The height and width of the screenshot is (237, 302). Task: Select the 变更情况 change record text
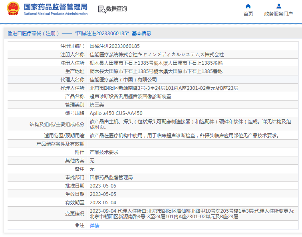[192, 214]
